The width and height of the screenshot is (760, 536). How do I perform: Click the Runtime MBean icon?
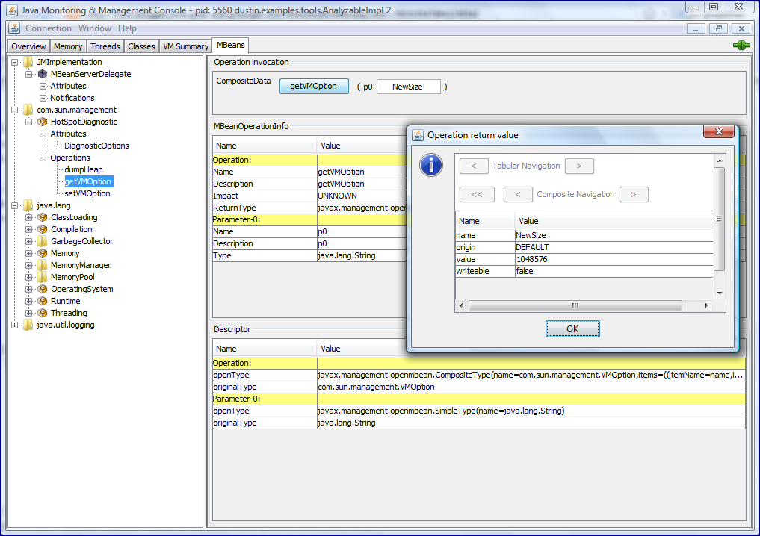click(x=43, y=301)
